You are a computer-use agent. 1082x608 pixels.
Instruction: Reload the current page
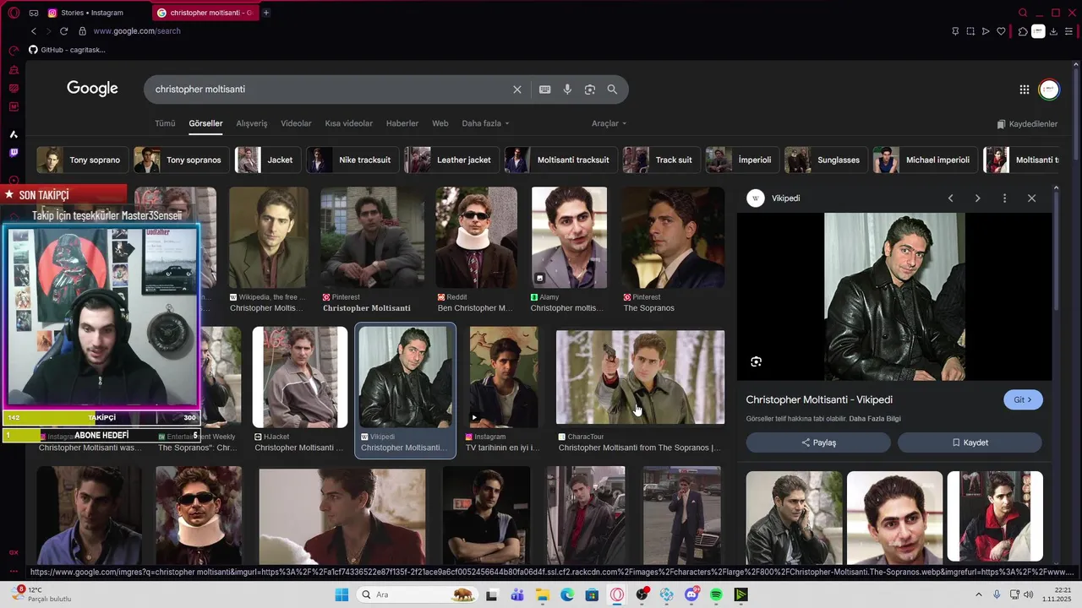coord(63,31)
